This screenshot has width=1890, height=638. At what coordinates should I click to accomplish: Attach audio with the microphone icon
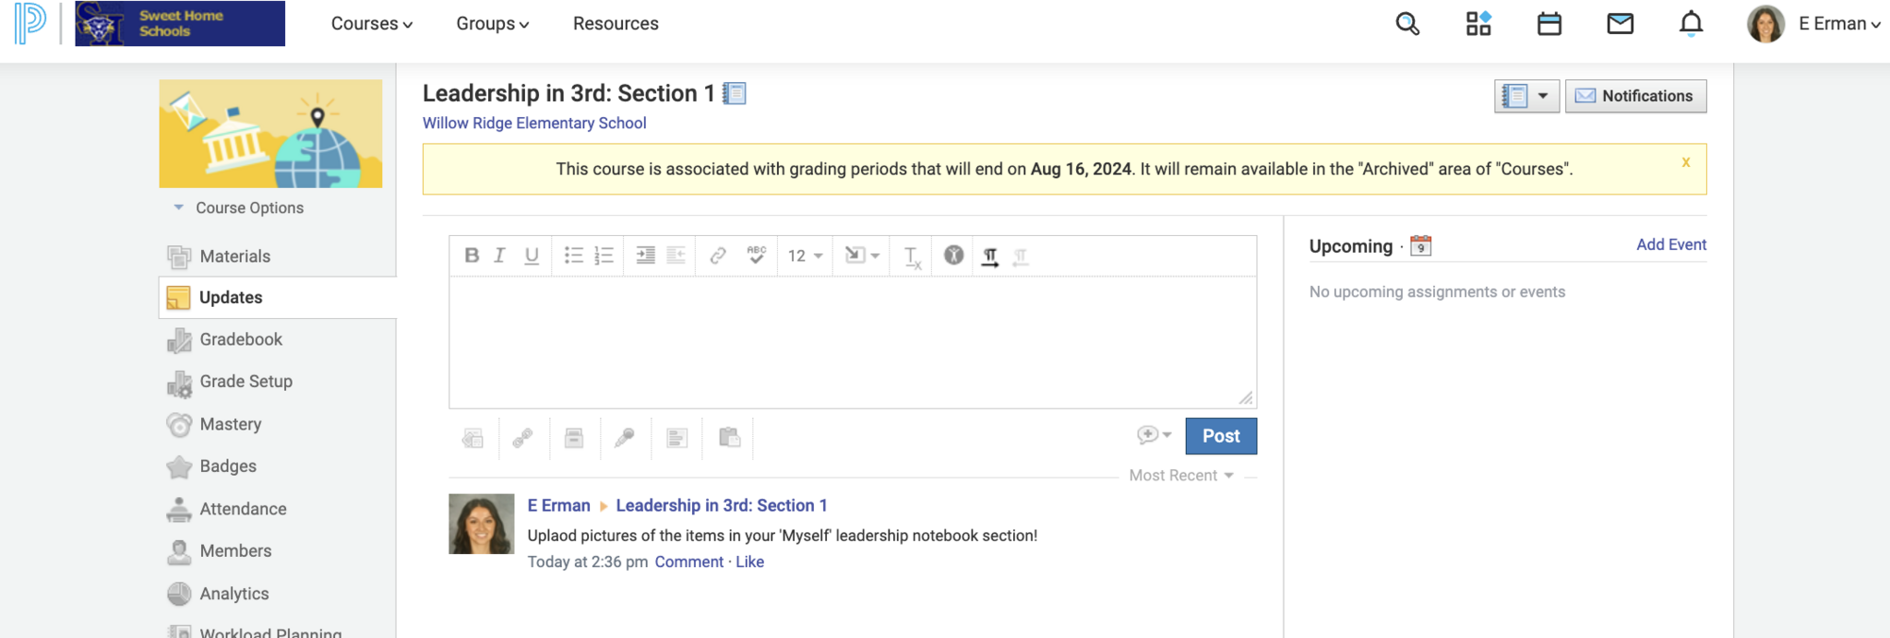[625, 437]
